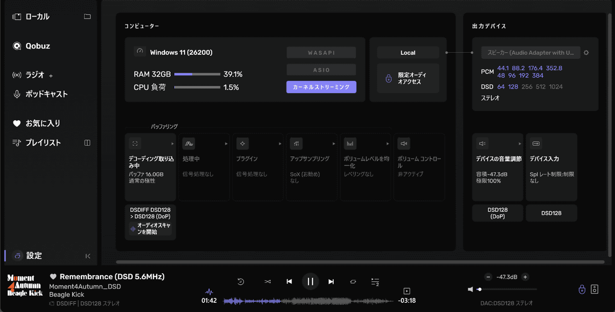Open the プレイリスト panel
The image size is (615, 312).
pyautogui.click(x=38, y=142)
